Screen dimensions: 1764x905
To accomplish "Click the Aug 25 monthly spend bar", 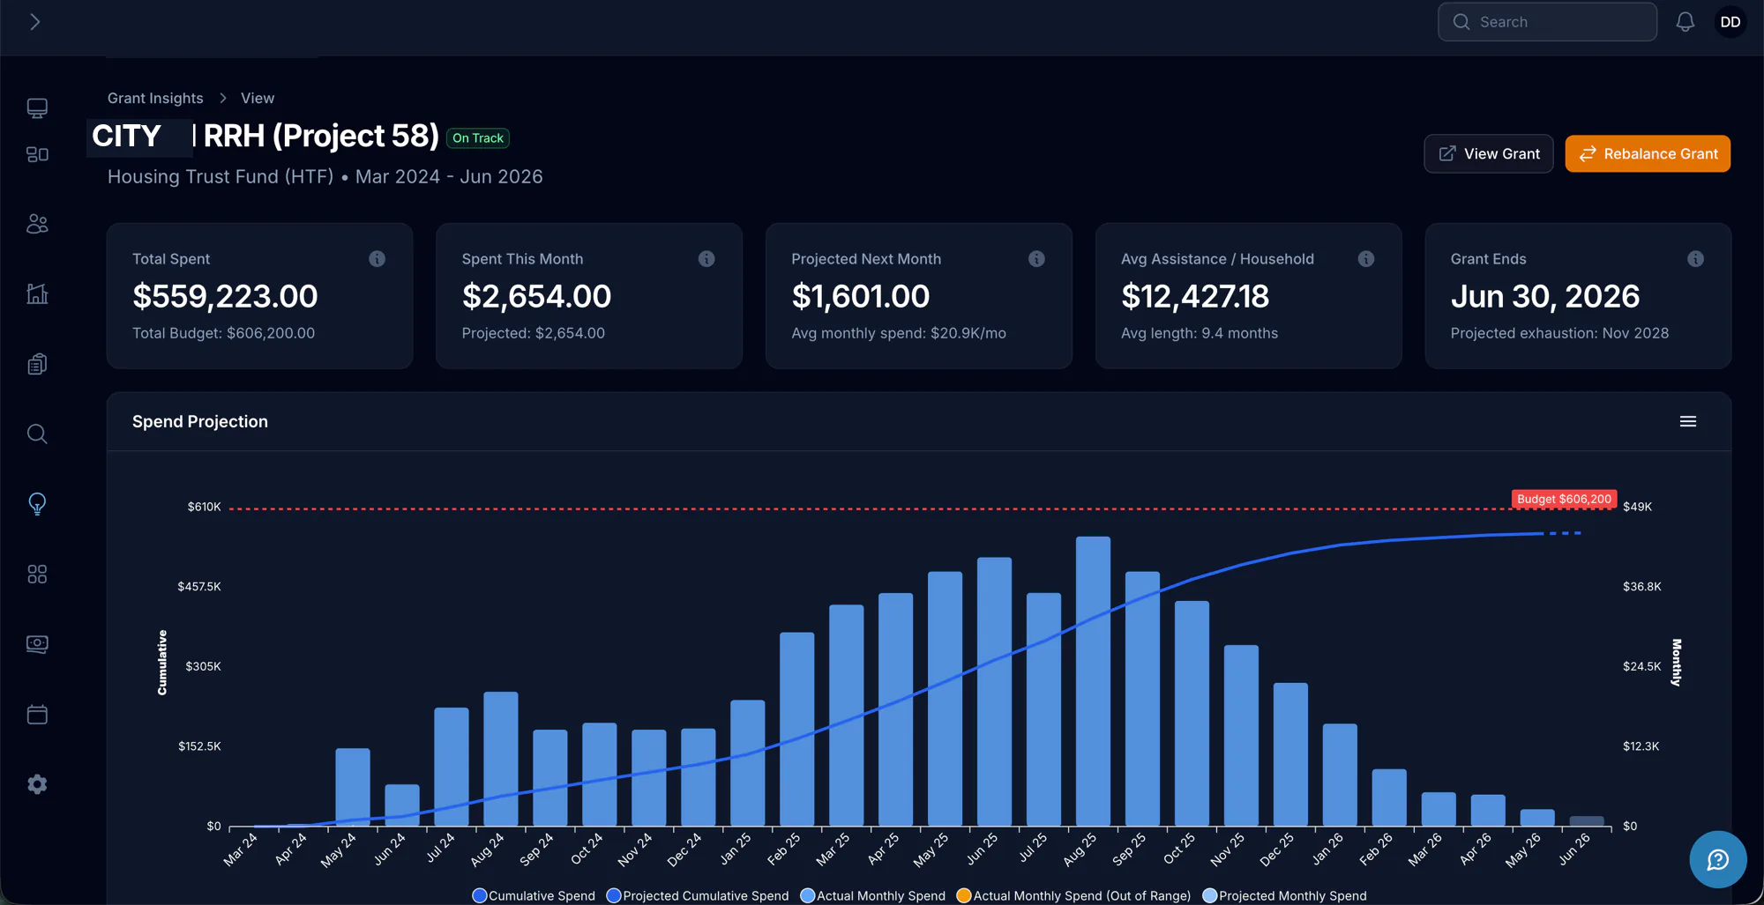I will coord(1093,681).
